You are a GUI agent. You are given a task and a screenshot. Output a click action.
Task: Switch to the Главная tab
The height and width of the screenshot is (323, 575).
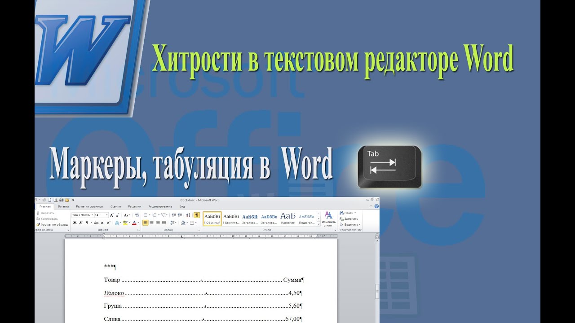45,206
